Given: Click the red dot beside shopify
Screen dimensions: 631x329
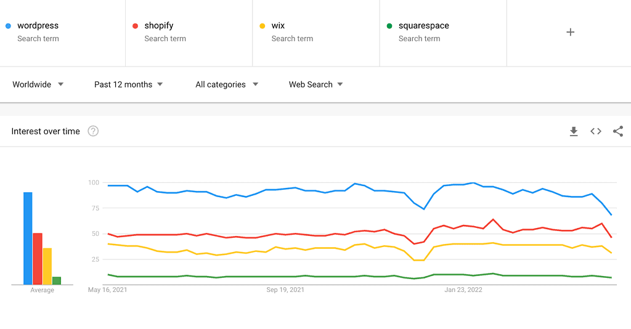Looking at the screenshot, I should (135, 26).
